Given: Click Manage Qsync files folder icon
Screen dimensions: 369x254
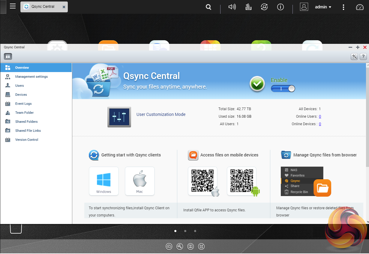Looking at the screenshot, I should pyautogui.click(x=286, y=155).
